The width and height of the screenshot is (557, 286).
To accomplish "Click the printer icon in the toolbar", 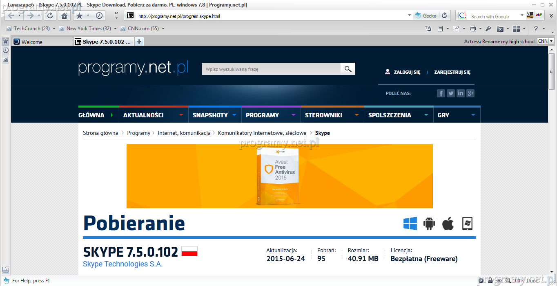I will (473, 29).
